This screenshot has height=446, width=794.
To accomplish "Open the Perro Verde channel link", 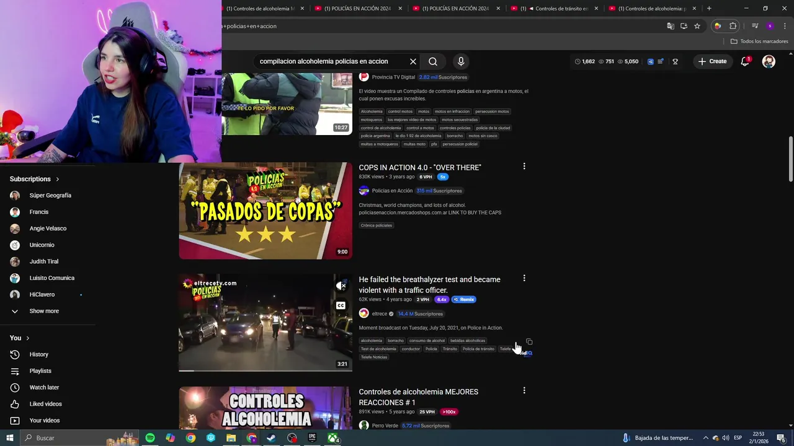I will click(x=385, y=426).
